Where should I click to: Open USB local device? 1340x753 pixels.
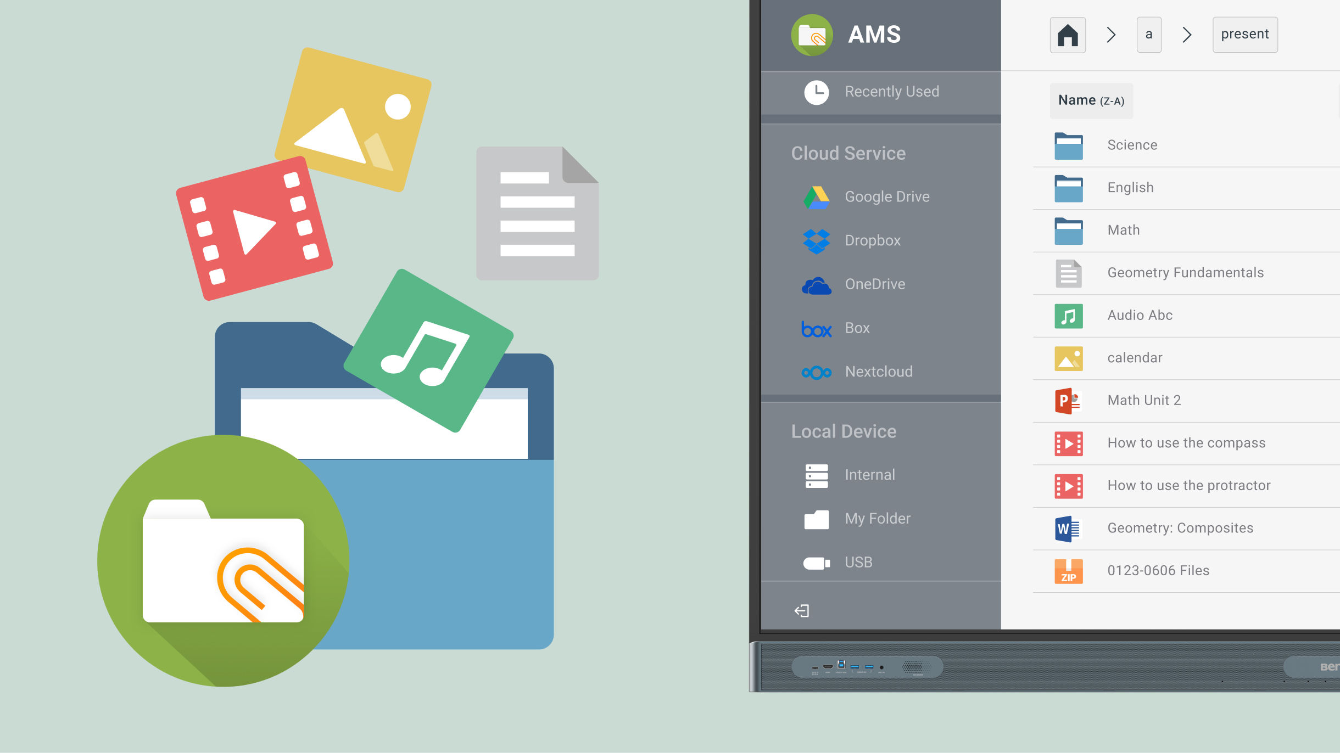point(858,562)
